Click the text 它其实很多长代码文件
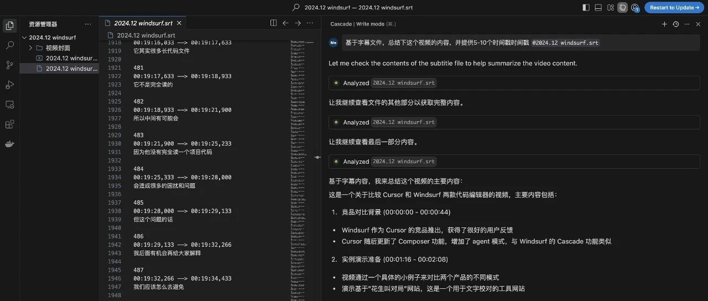 [x=162, y=51]
